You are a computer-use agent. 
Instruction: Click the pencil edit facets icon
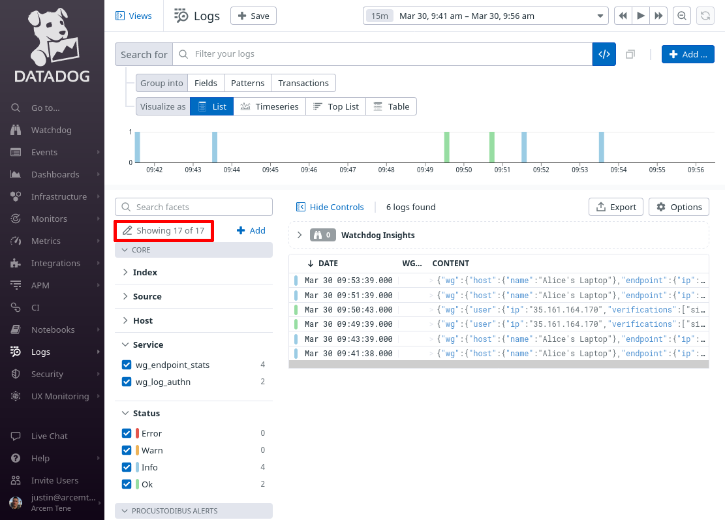point(127,231)
